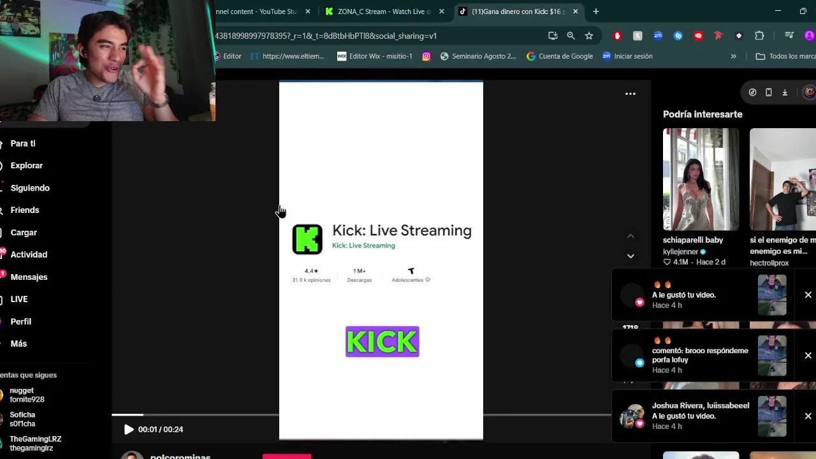Click the Kick Live Streaming video

[381, 261]
